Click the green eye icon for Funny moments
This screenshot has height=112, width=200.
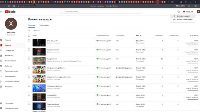coord(97,59)
